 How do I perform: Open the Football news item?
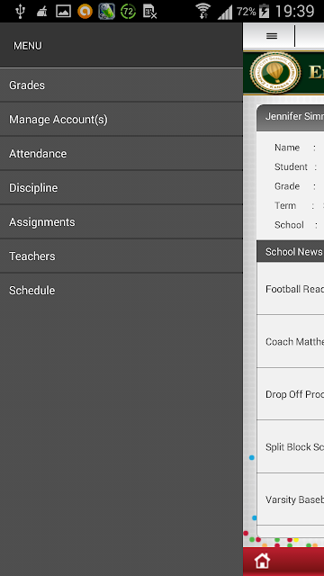(x=290, y=289)
